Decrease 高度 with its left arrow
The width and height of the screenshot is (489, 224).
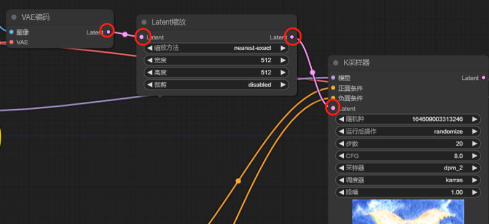149,72
